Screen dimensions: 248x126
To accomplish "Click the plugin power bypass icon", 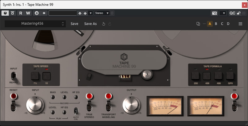I will (5, 13).
